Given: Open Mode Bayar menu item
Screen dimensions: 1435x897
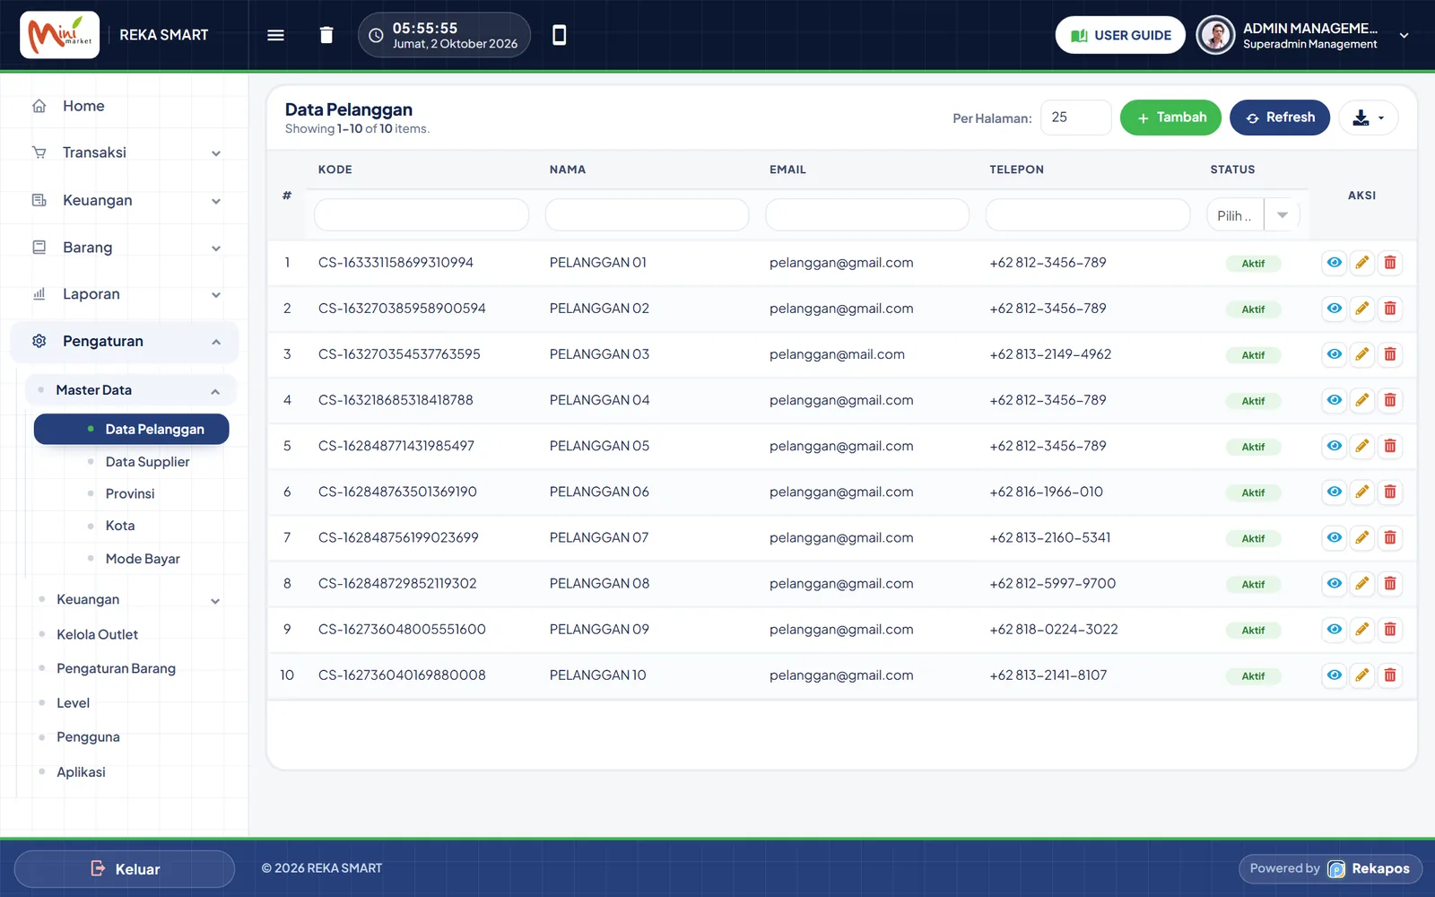Looking at the screenshot, I should (143, 559).
